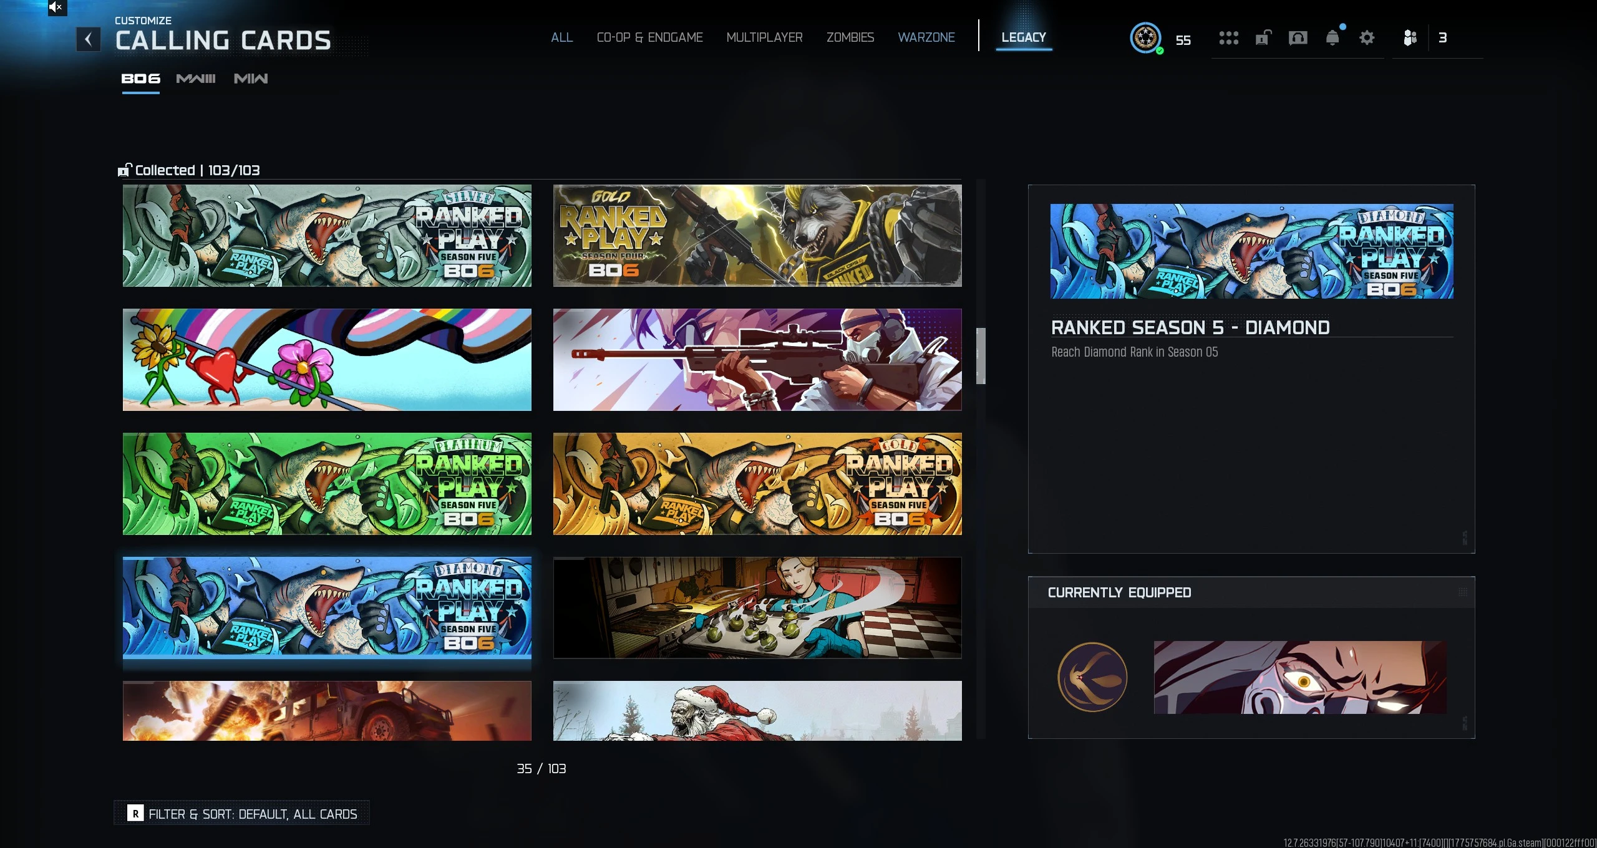Click equipped emblem circle in Currently Equipped
Screen dimensions: 1597x848
click(1092, 677)
